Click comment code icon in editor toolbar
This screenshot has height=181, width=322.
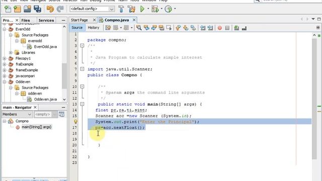click(236, 28)
